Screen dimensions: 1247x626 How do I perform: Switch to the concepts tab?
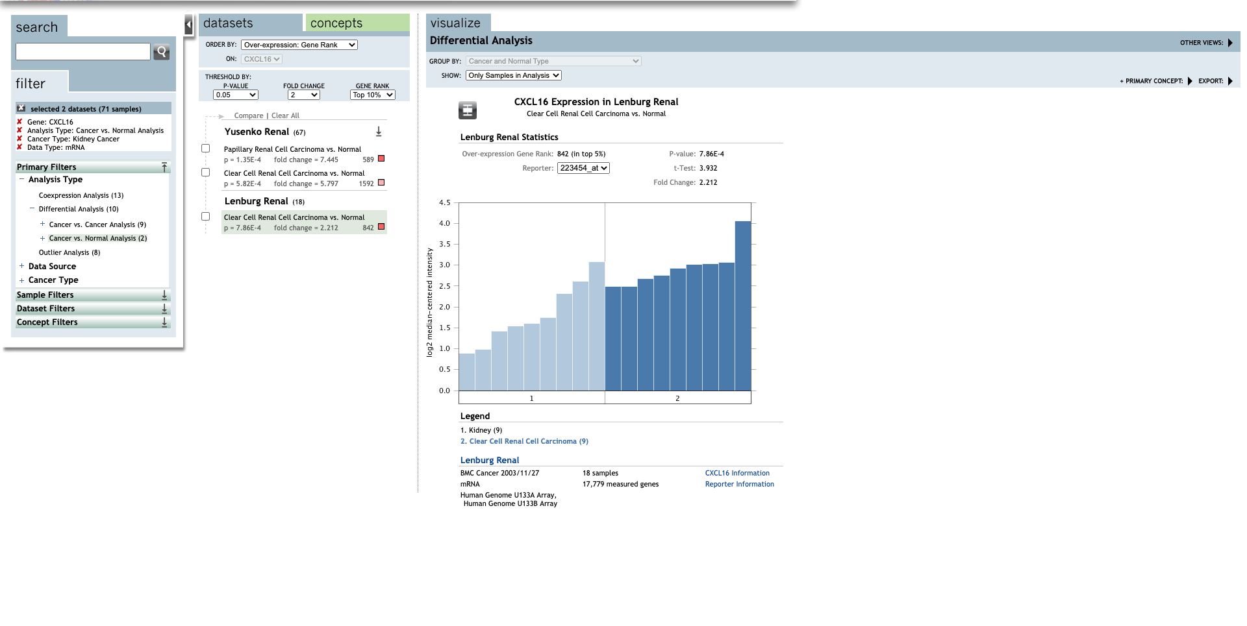point(358,23)
